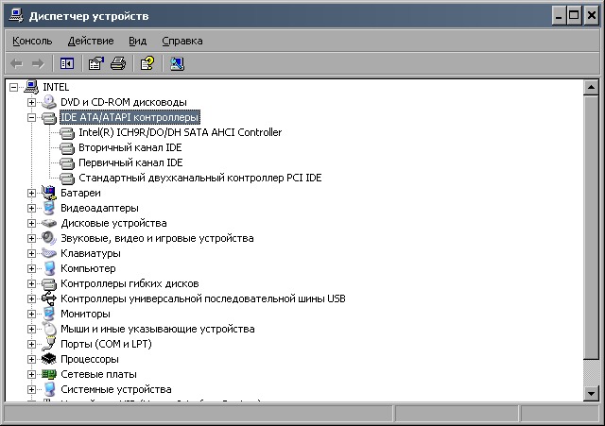Expand the Системные устройства node
This screenshot has width=605, height=426.
31,389
